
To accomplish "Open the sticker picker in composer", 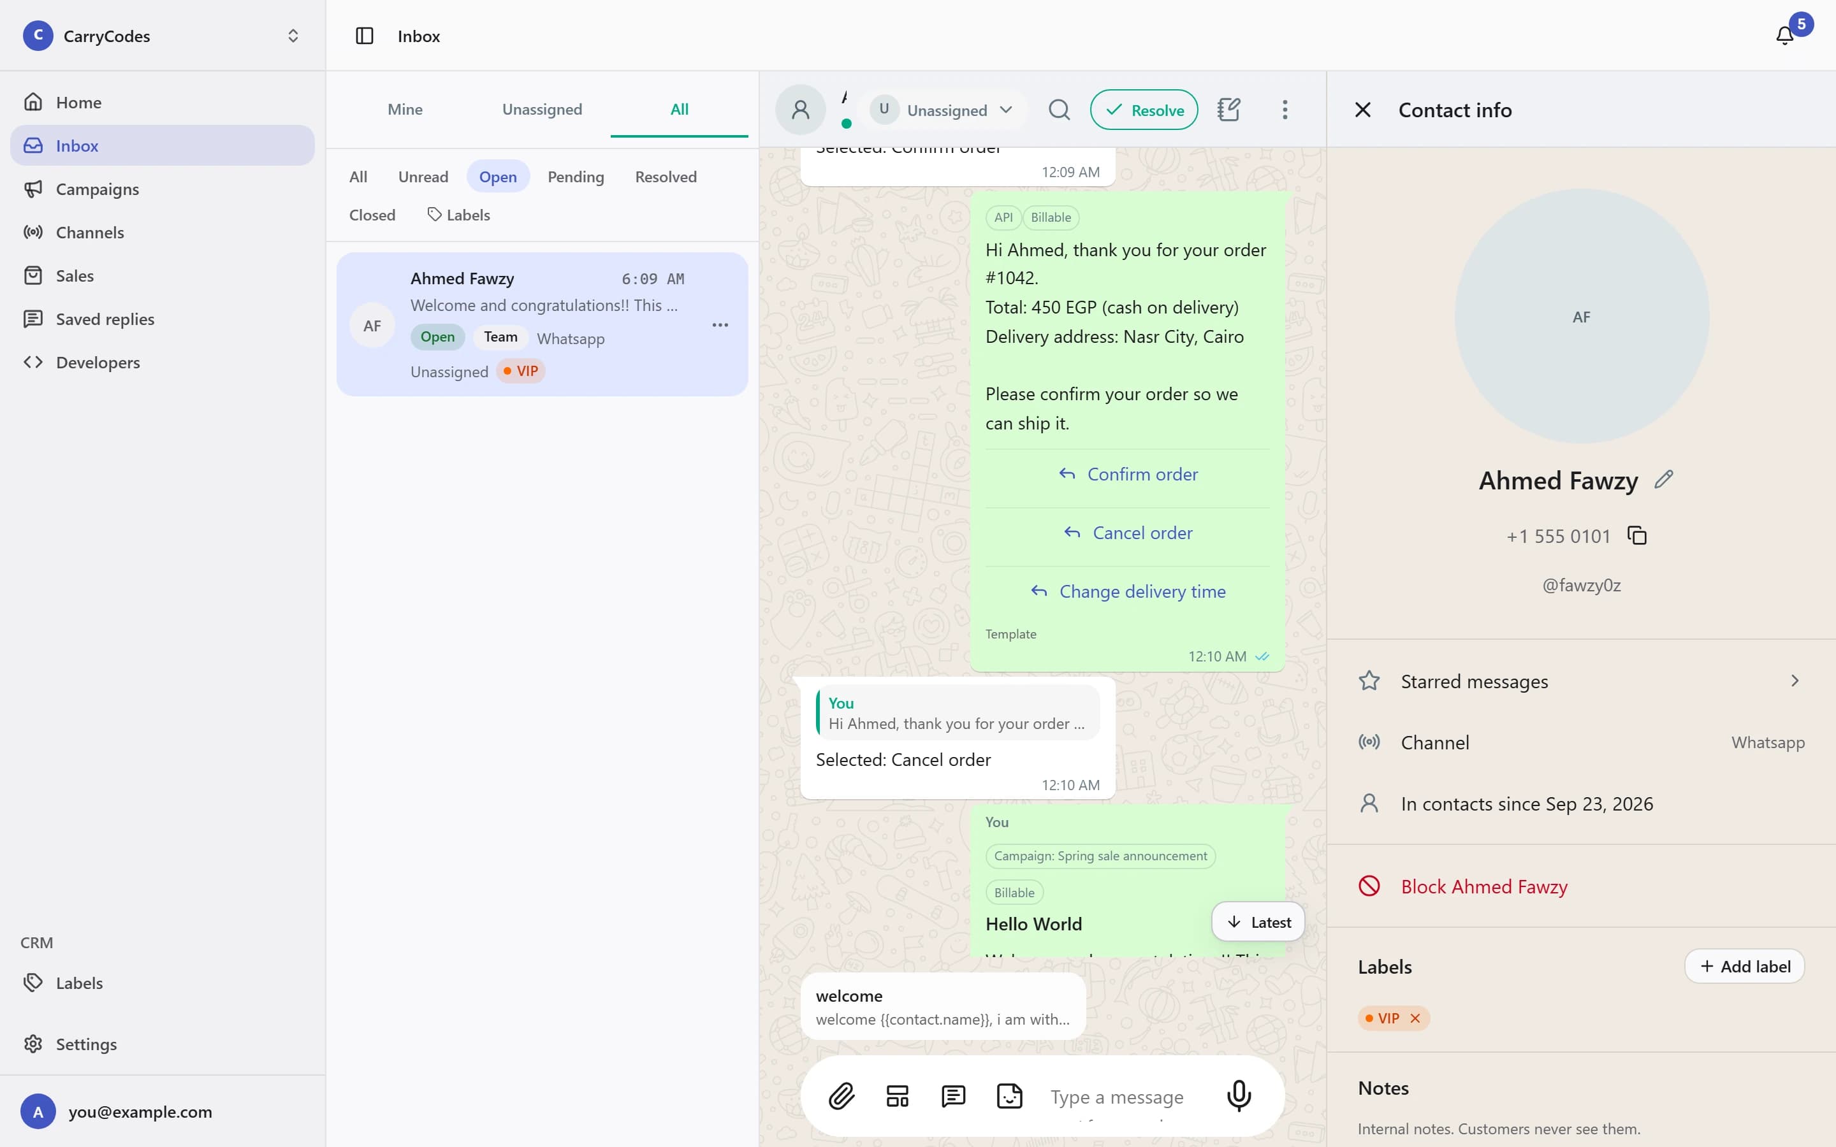I will pos(1009,1096).
